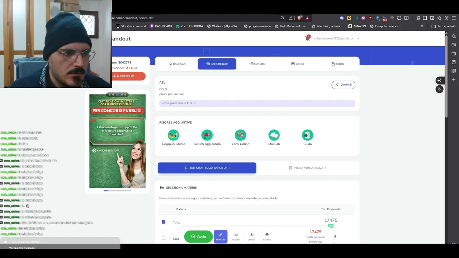Open the Leo AI sparkle toolbar icon

click(x=439, y=18)
